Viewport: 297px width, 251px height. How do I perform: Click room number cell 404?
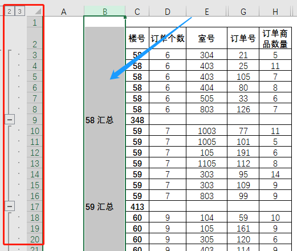pos(207,87)
